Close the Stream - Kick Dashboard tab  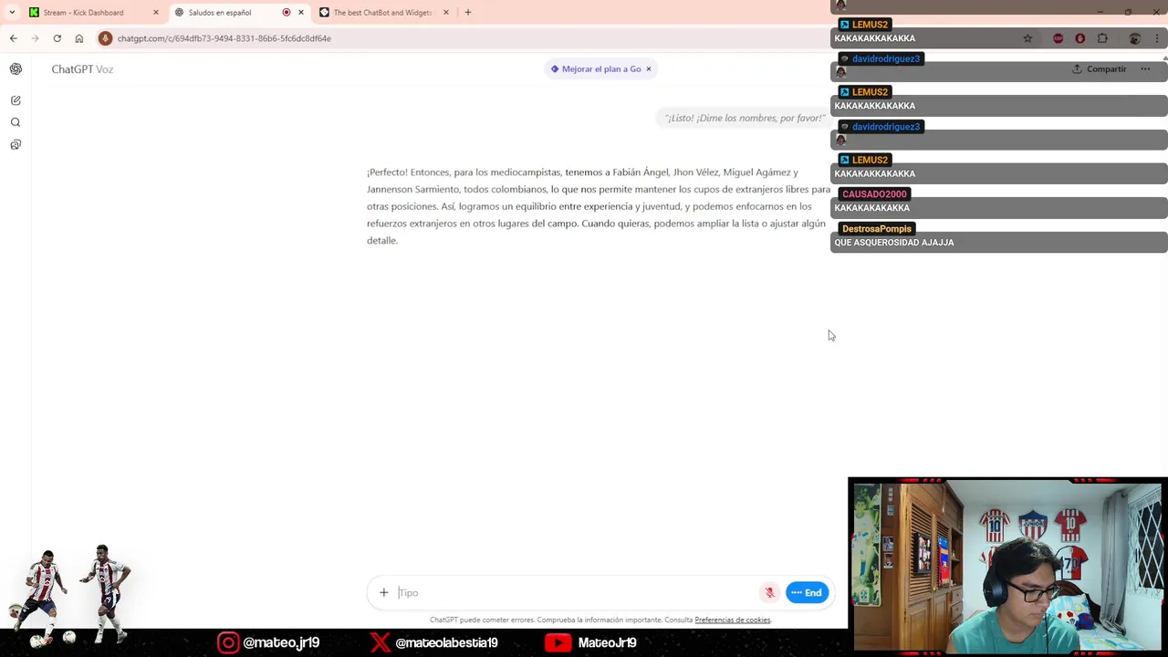point(156,13)
